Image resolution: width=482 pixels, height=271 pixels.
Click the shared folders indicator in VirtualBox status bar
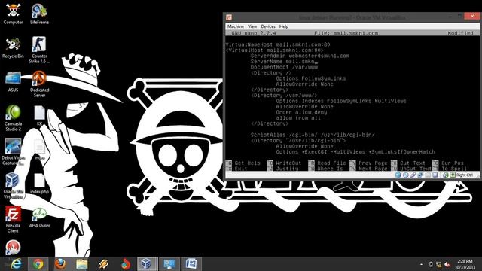tap(428, 175)
